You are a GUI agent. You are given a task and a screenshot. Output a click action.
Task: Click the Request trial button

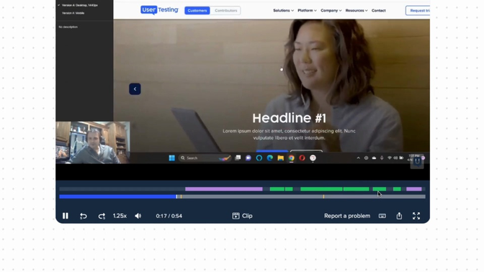(418, 11)
